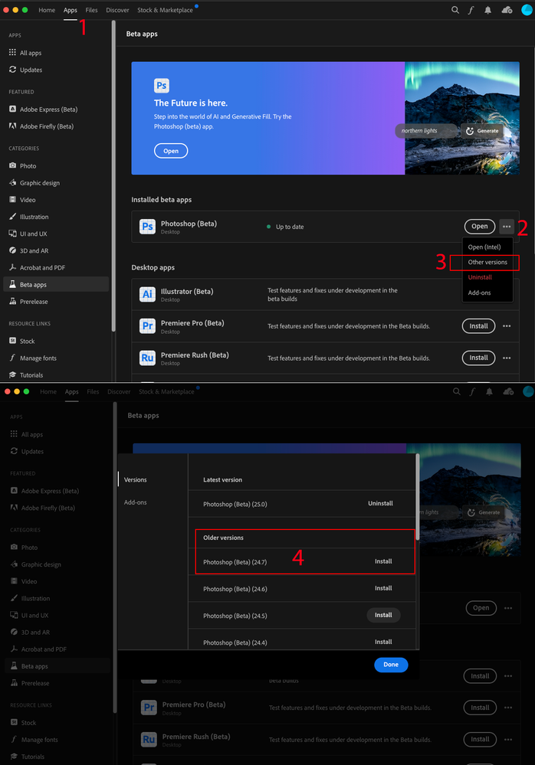Select highlighted Beta apps item in undimmed sidebar
Viewport: 535px width, 765px height.
click(x=56, y=284)
